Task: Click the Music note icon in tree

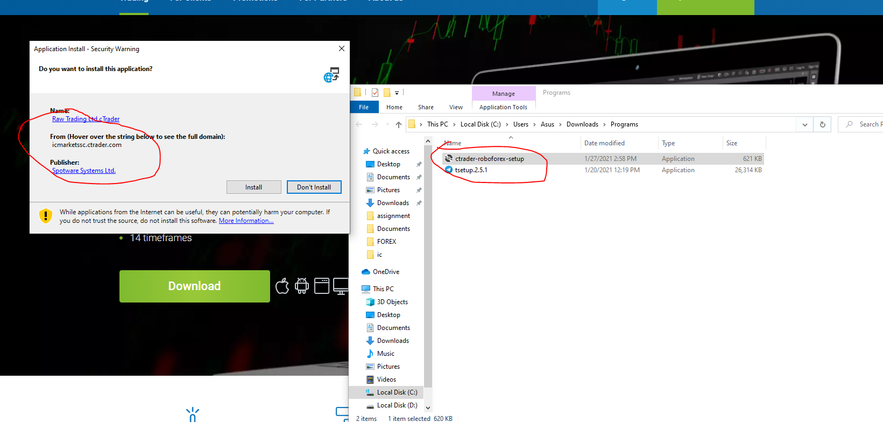Action: pyautogui.click(x=370, y=354)
